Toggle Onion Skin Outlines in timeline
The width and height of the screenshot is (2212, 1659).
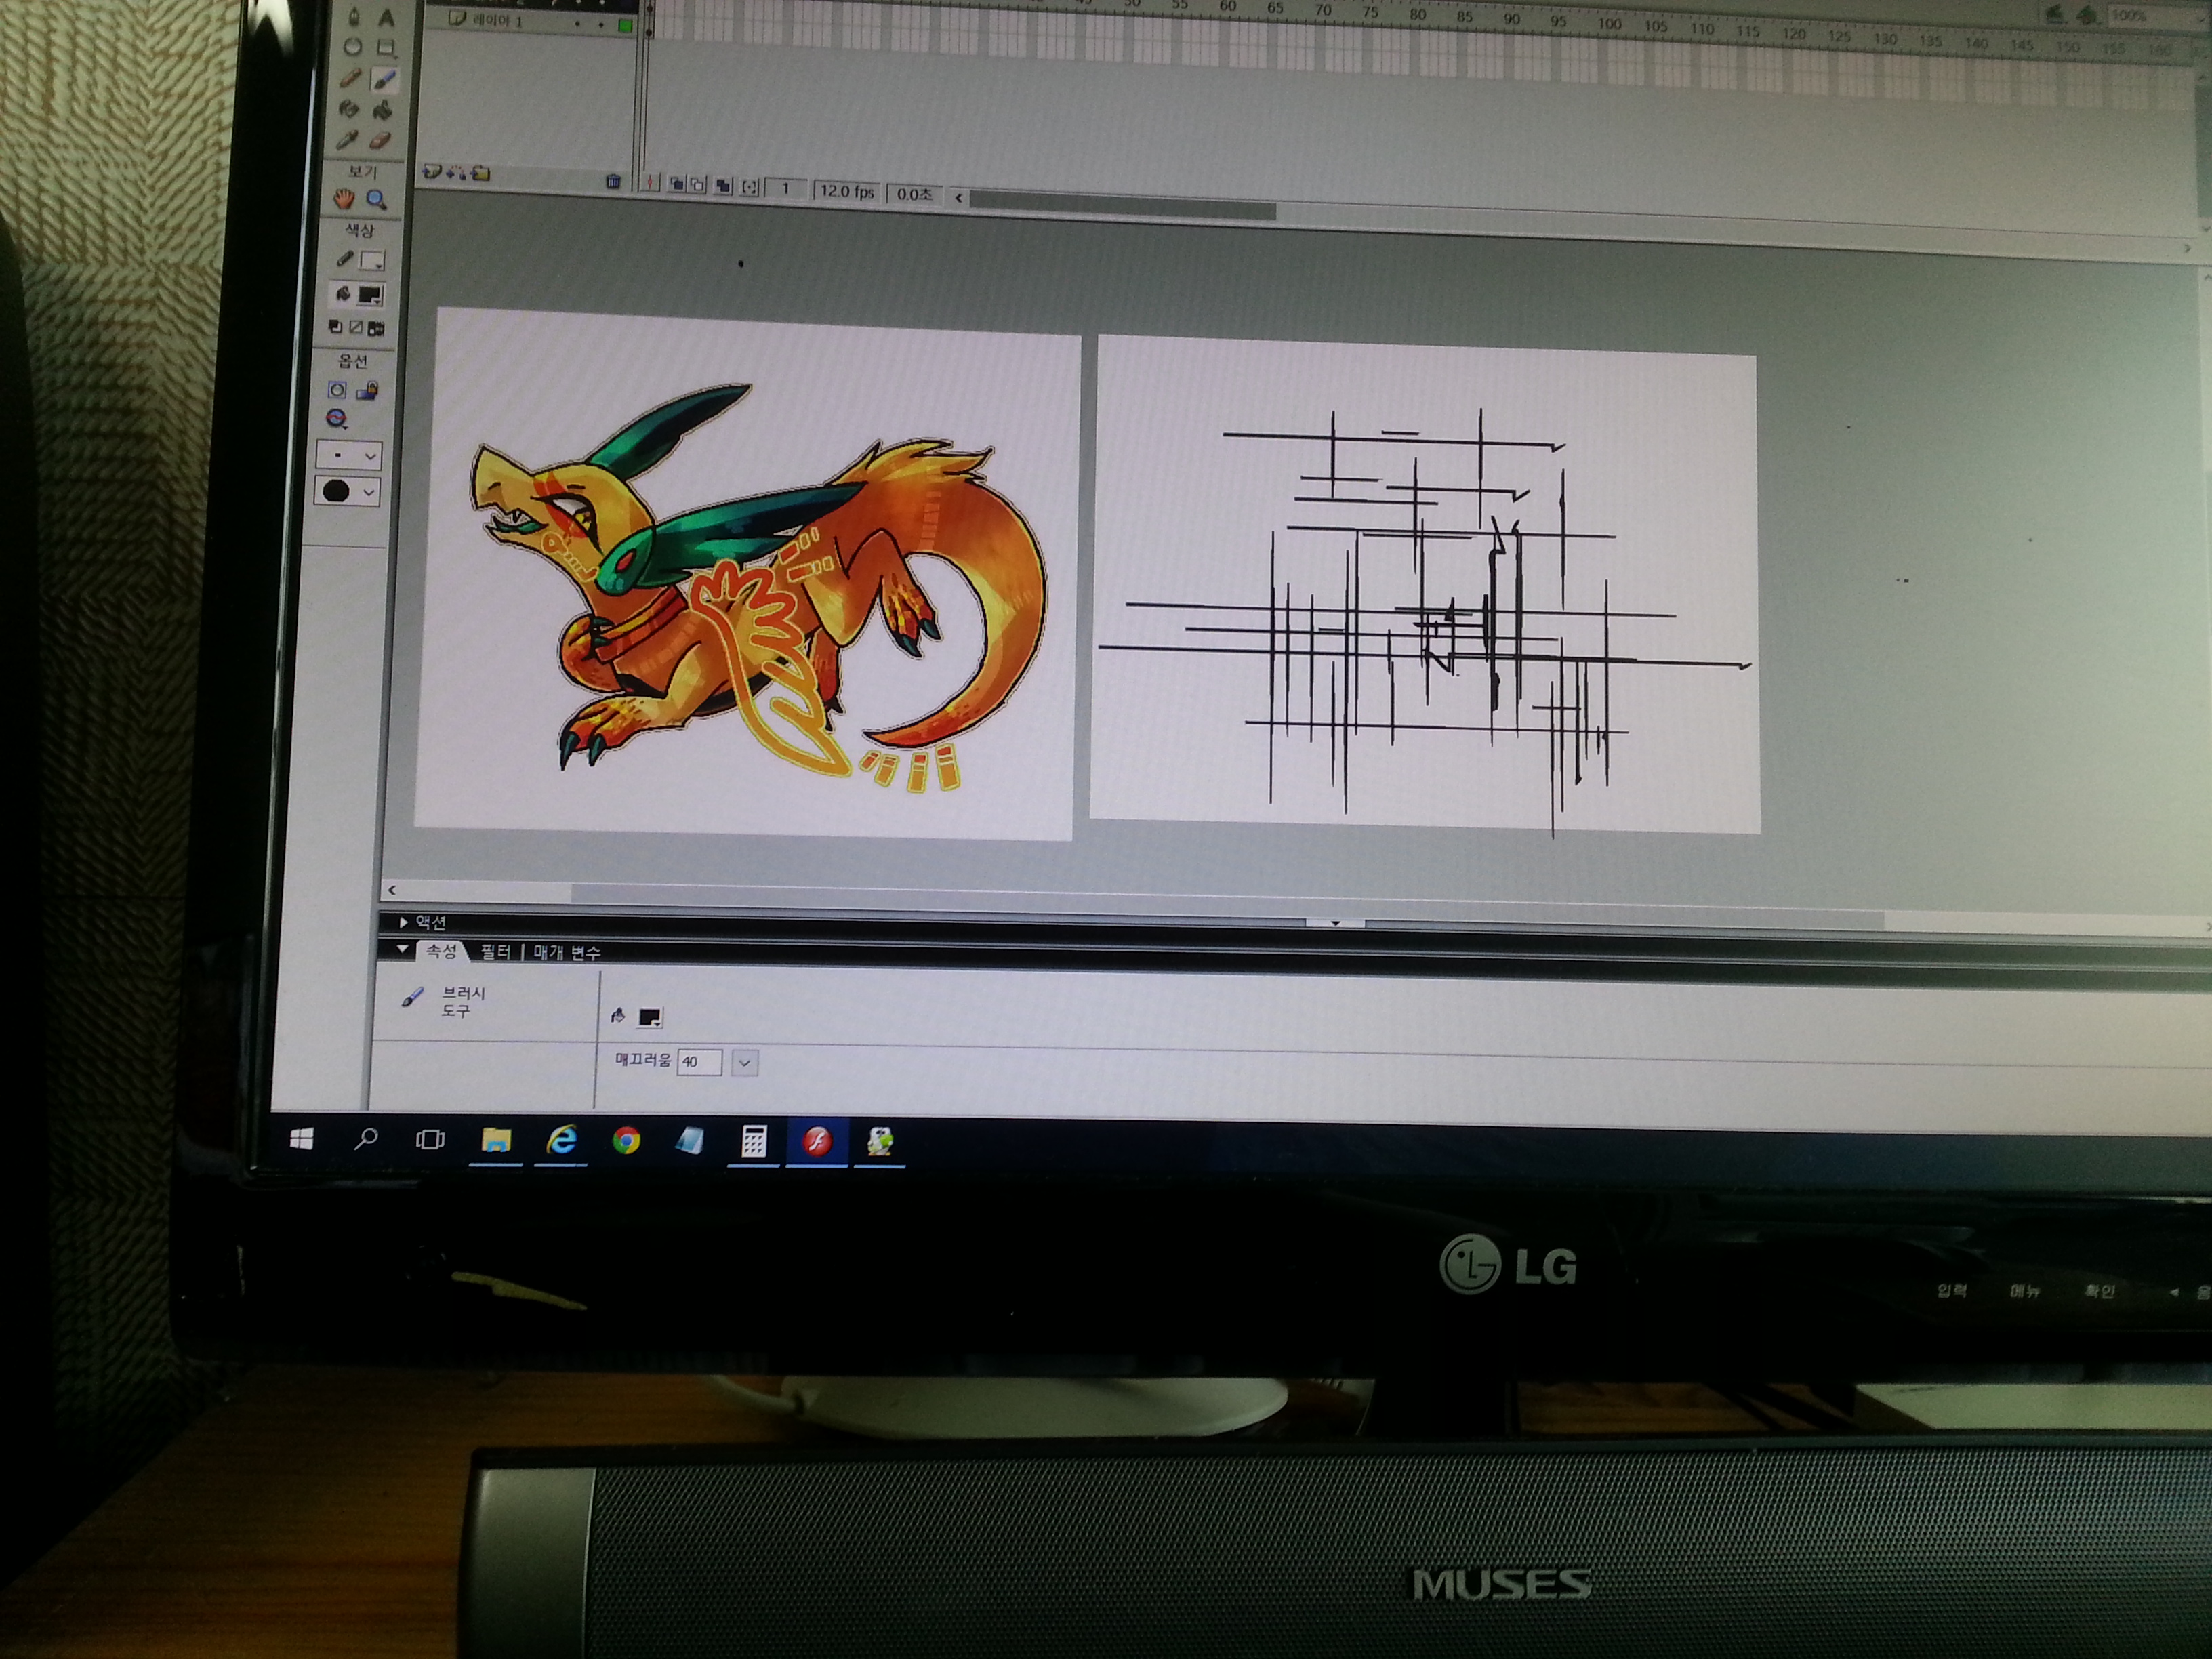(698, 185)
